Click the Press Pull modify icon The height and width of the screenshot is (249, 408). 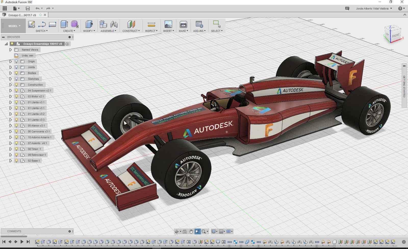click(89, 25)
